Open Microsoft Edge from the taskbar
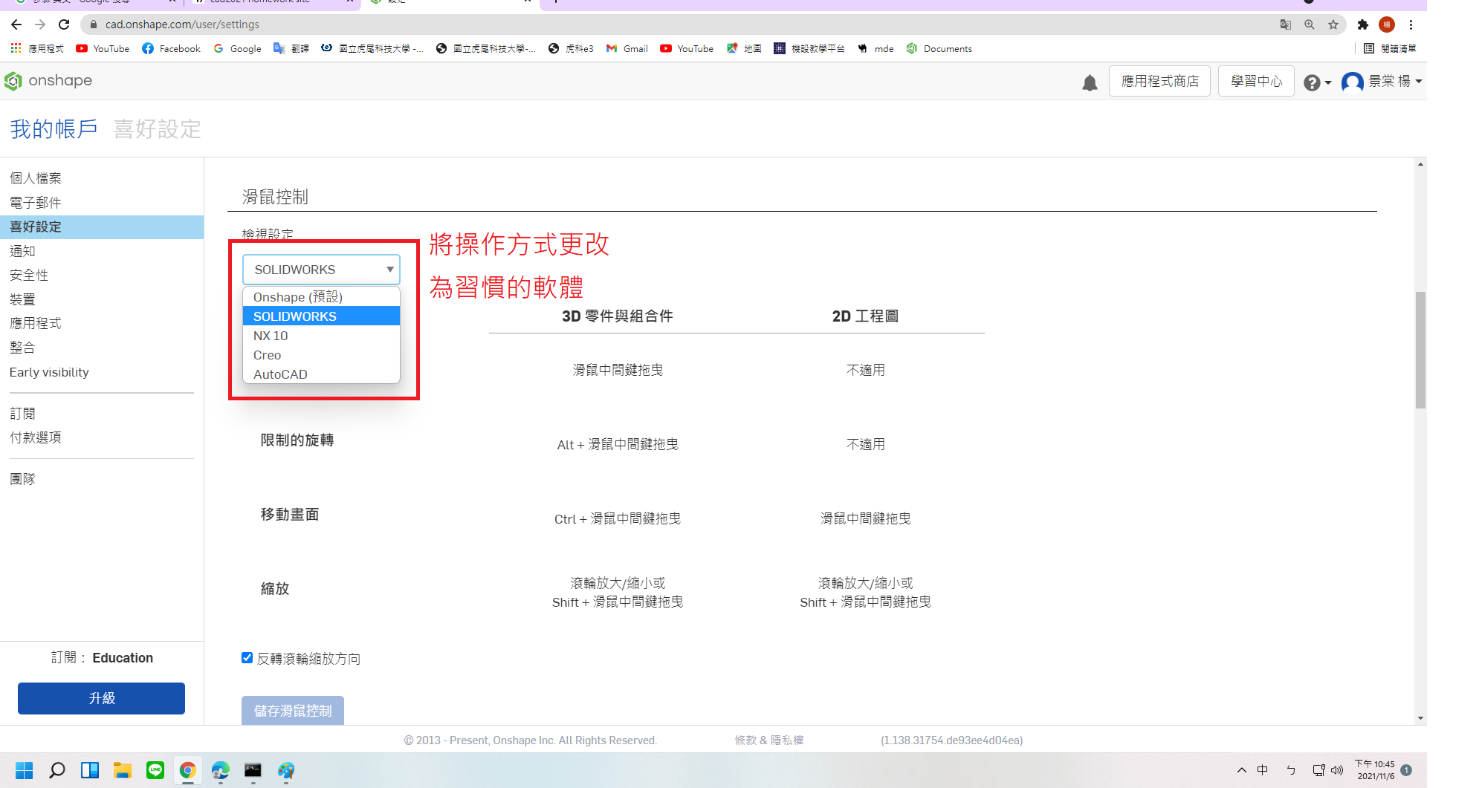The image size is (1479, 788). pyautogui.click(x=221, y=770)
